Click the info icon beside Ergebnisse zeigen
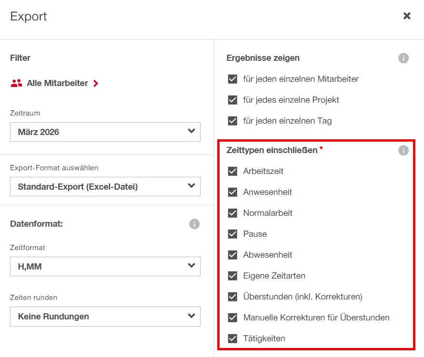Viewport: 424px width, 357px height. click(x=403, y=58)
